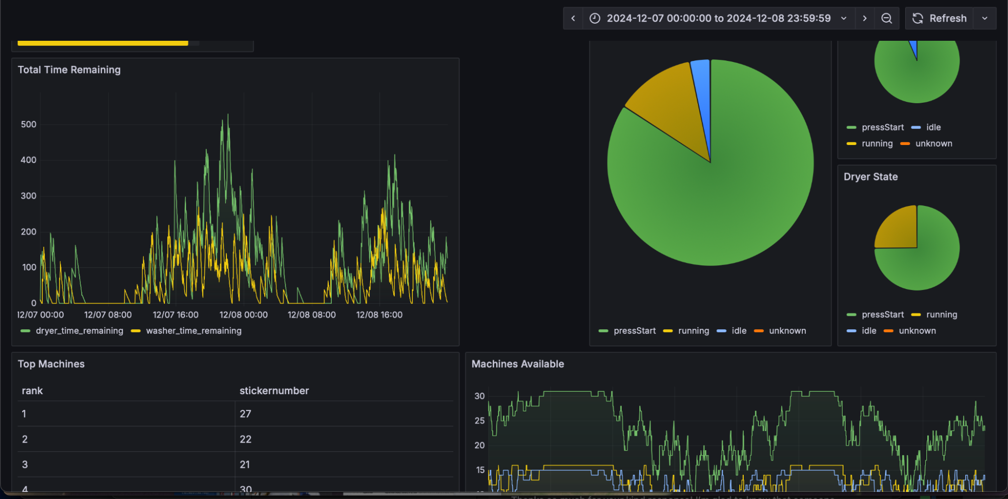
Task: Hide the washer_time_remaining series
Action: pos(194,331)
